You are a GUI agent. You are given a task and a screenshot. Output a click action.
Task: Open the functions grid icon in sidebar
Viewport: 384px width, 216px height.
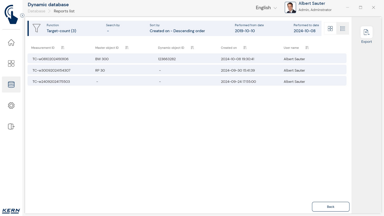tap(11, 64)
